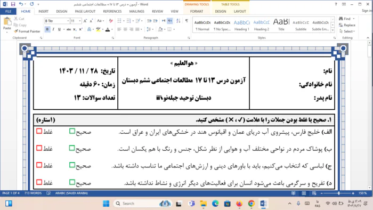Set left-to-right text direction
This screenshot has height=210, width=373.
[164, 21]
